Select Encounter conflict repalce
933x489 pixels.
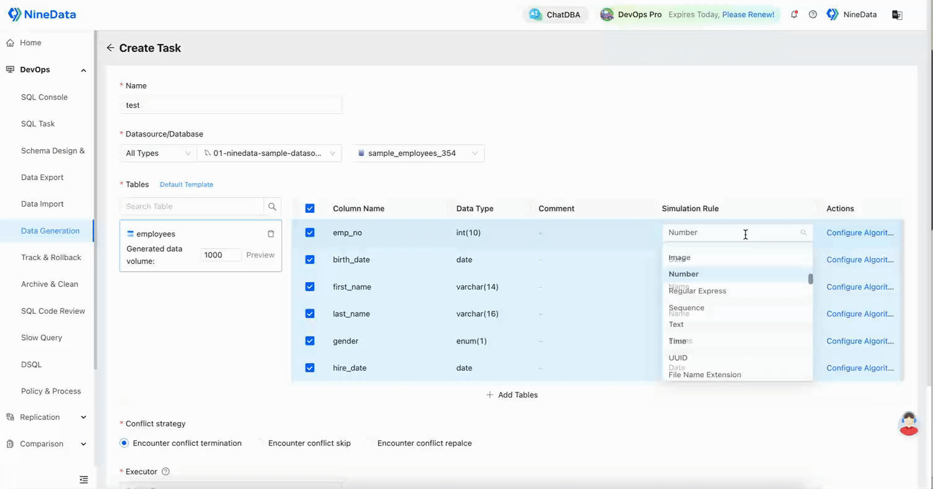coord(419,443)
